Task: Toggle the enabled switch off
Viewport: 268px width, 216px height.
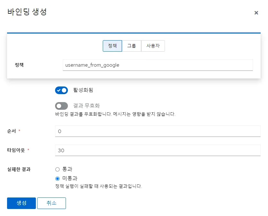Action: click(x=61, y=90)
